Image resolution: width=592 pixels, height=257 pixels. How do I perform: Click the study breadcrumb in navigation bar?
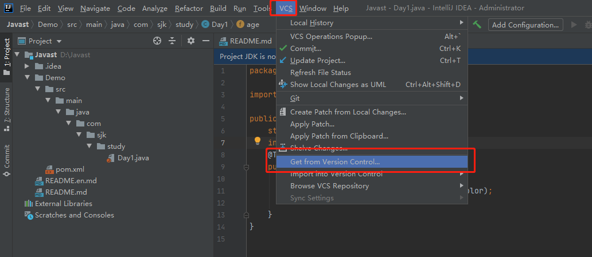[x=184, y=25]
